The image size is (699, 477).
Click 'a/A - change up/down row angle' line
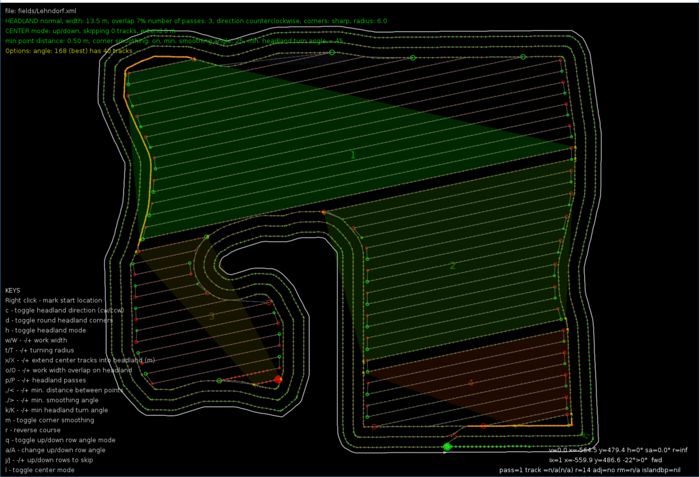pyautogui.click(x=55, y=450)
